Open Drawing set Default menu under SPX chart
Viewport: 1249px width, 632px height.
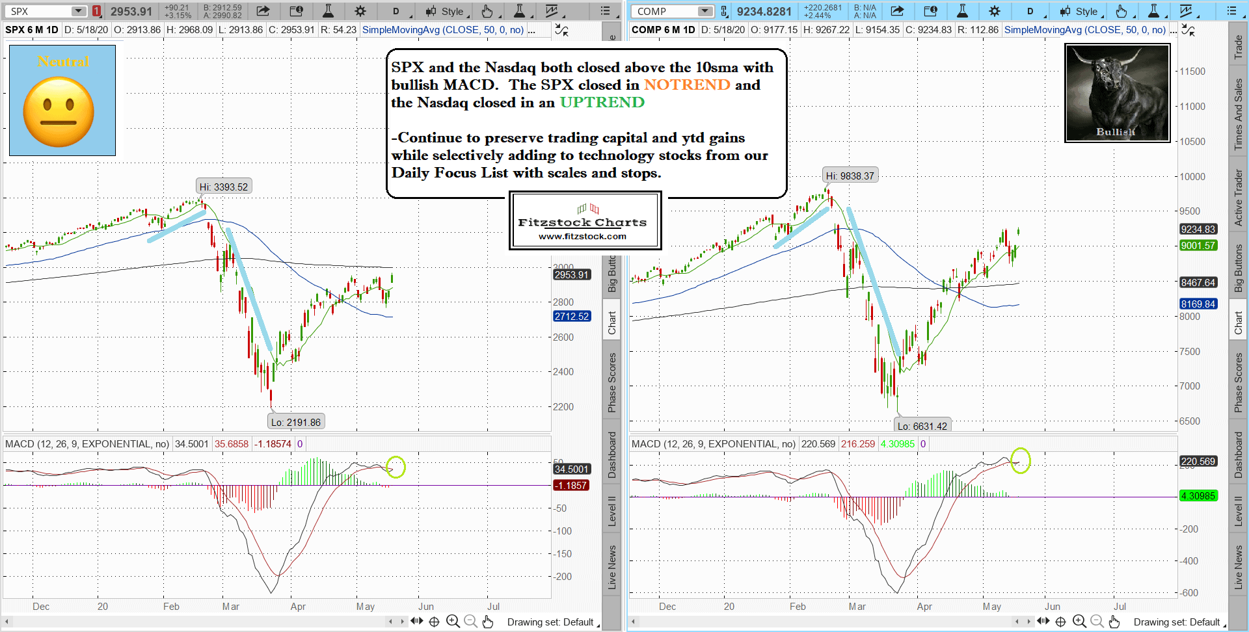pyautogui.click(x=552, y=622)
